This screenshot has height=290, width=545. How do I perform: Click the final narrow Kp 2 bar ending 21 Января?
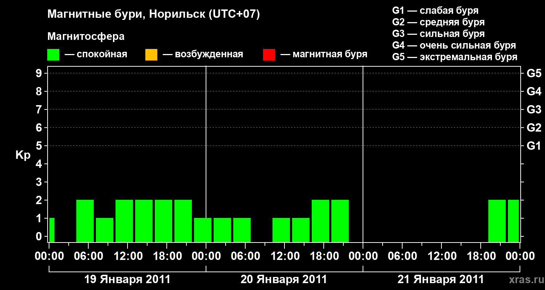(x=513, y=221)
